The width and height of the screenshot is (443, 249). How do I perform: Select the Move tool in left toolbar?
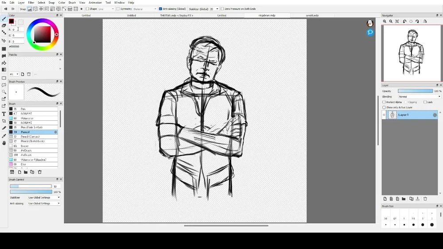pos(4,41)
